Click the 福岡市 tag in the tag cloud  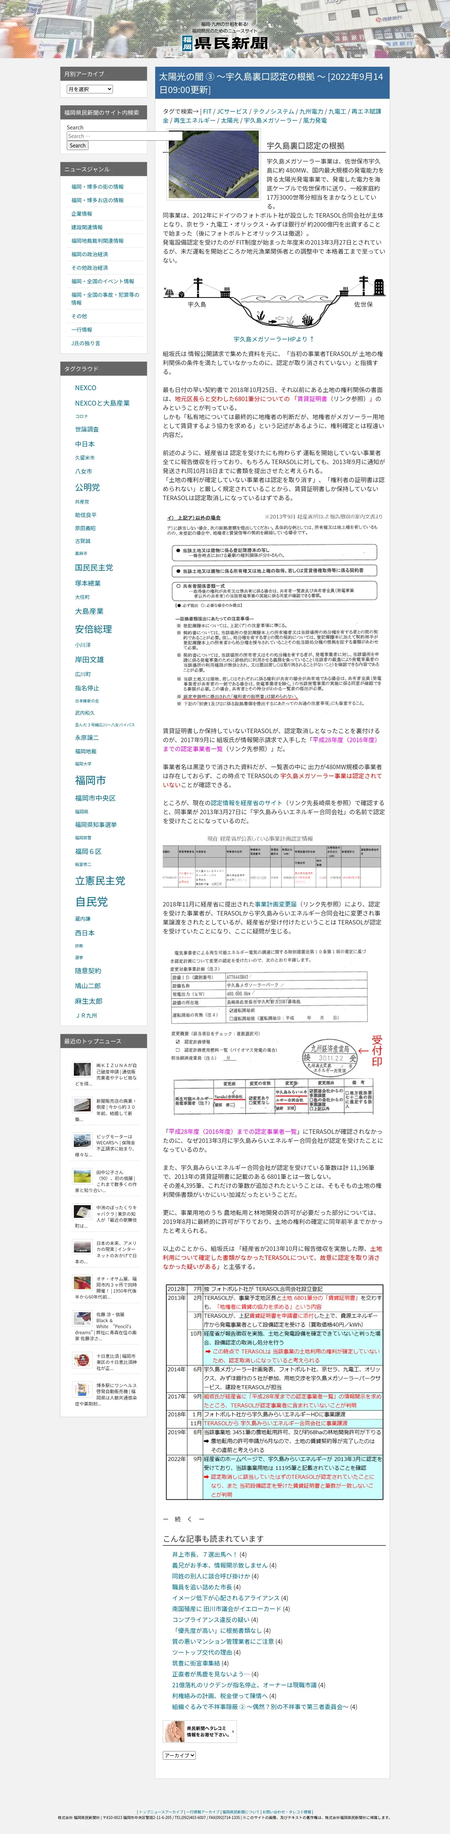[x=90, y=780]
